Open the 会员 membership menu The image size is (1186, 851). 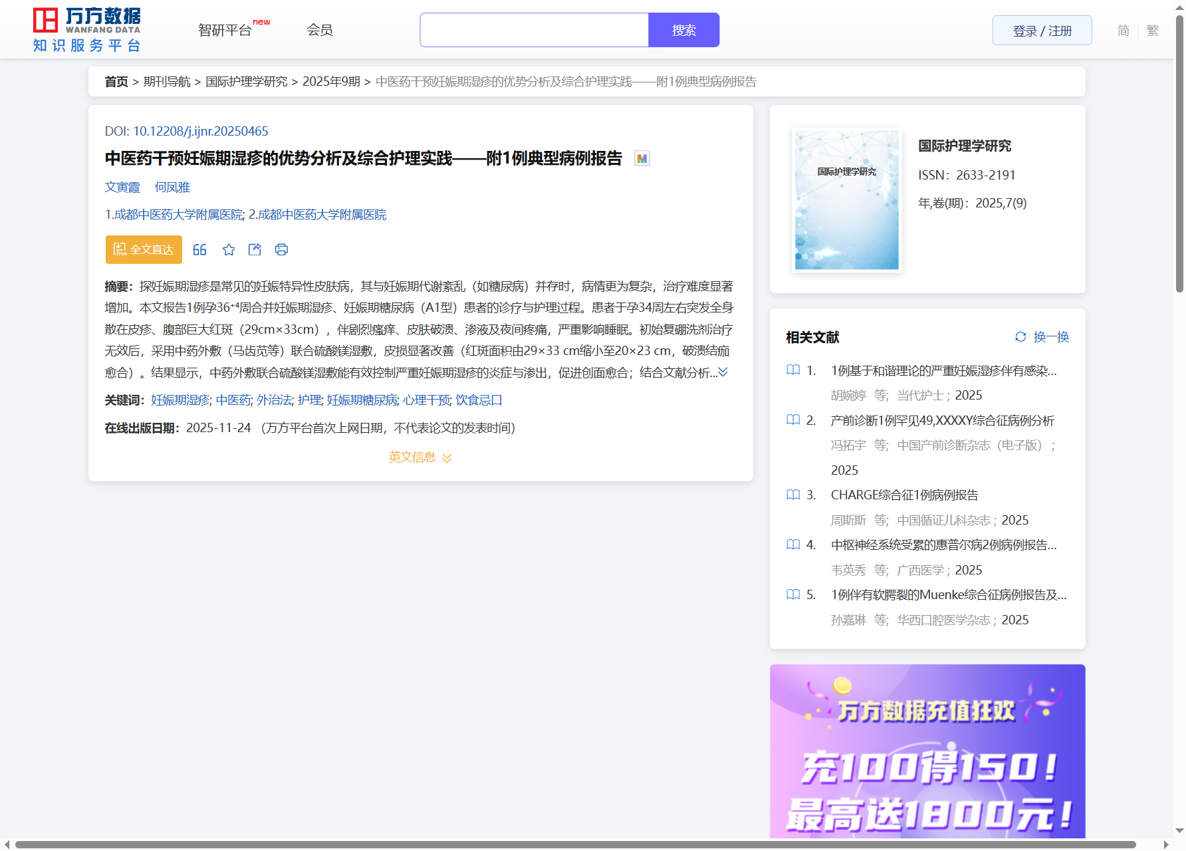coord(320,31)
